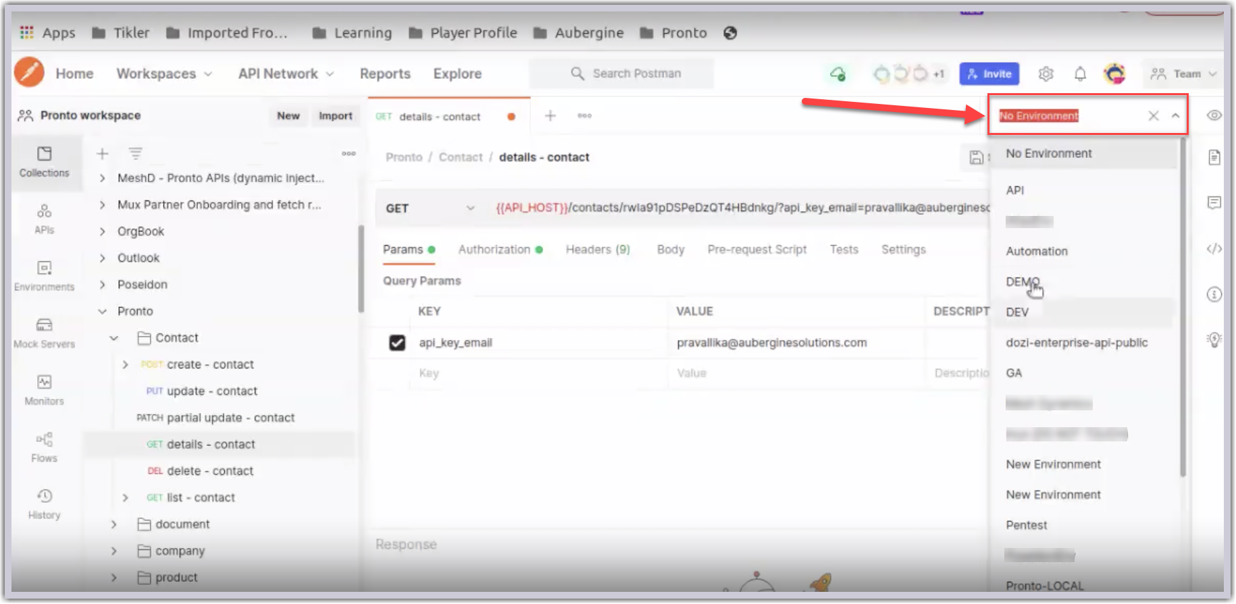Open the Monitors sidebar panel

(45, 390)
